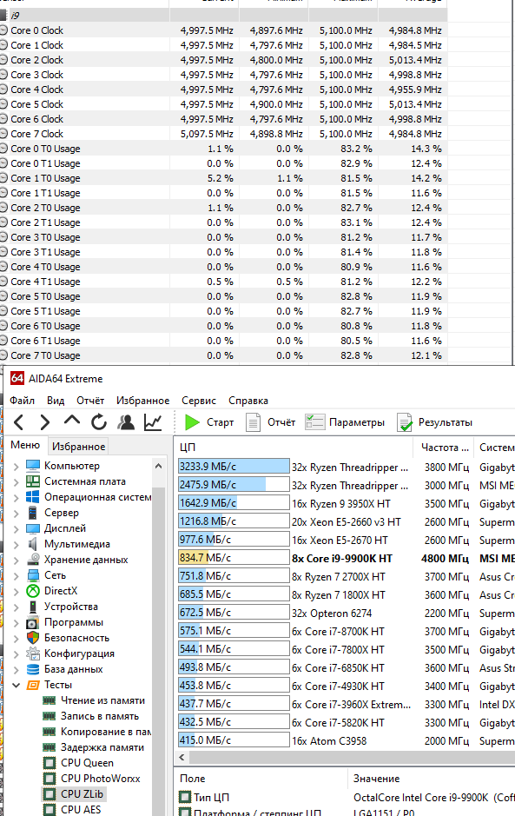Select Core 7 T0 Usage sensor row
515x816 pixels.
[224, 355]
